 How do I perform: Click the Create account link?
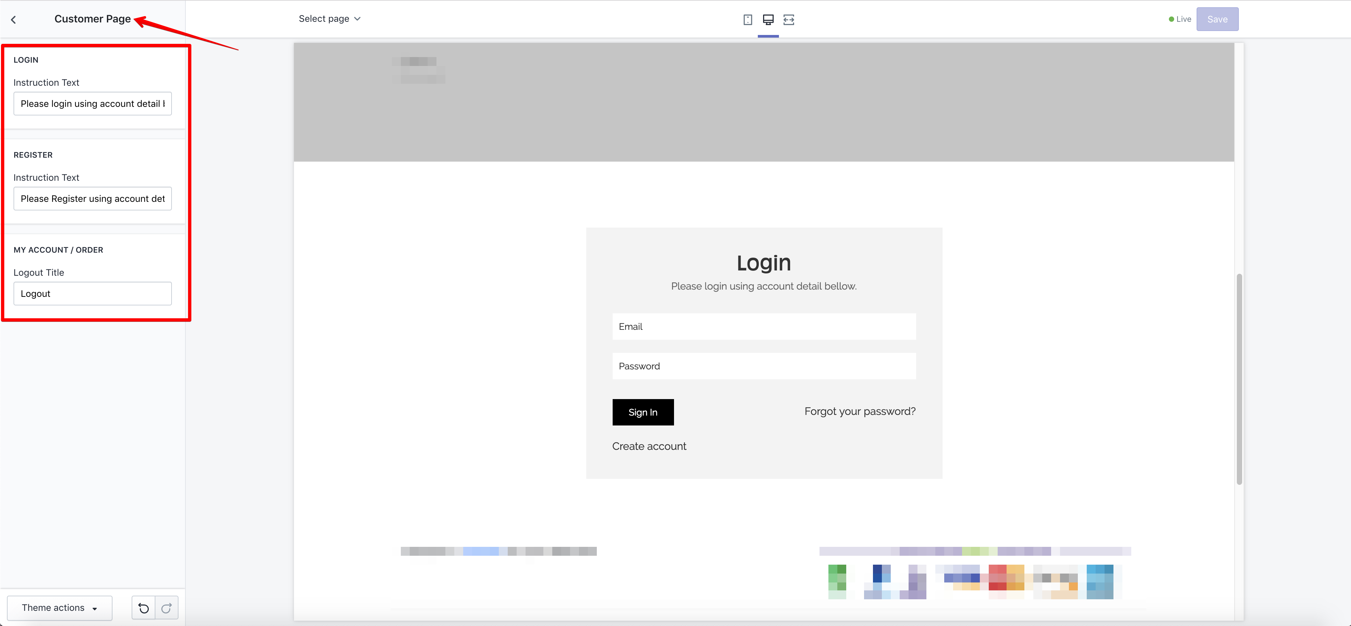[x=649, y=446]
